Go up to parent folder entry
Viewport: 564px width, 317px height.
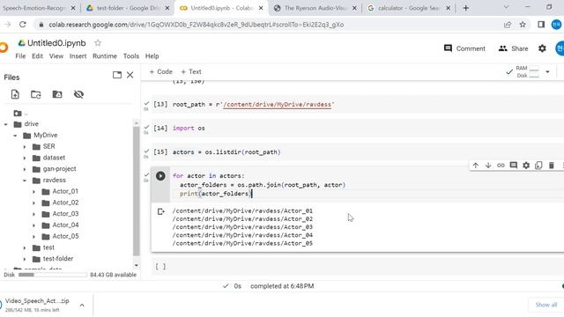click(x=20, y=114)
